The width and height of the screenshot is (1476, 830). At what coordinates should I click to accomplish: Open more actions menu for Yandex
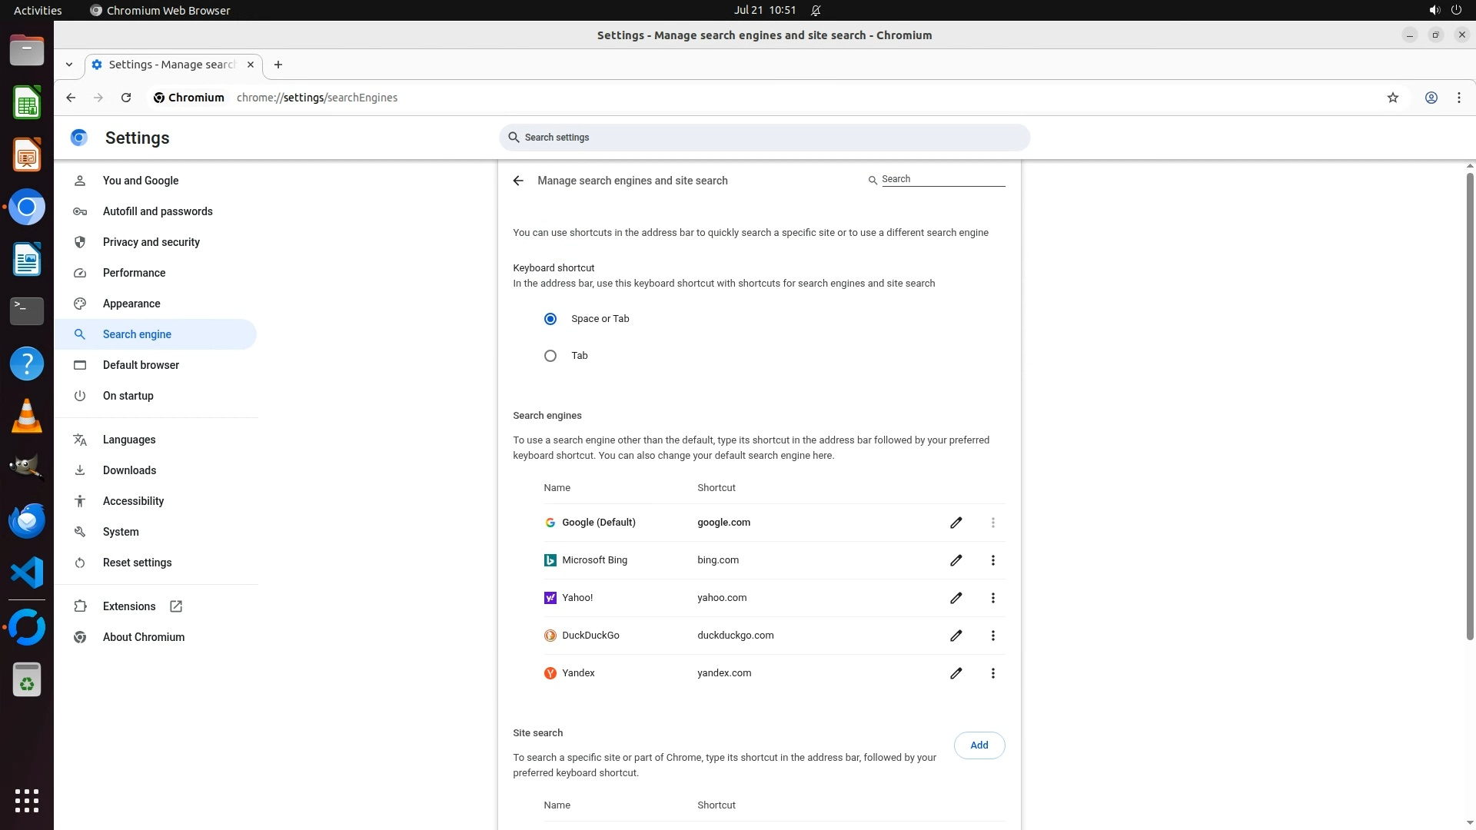point(992,673)
